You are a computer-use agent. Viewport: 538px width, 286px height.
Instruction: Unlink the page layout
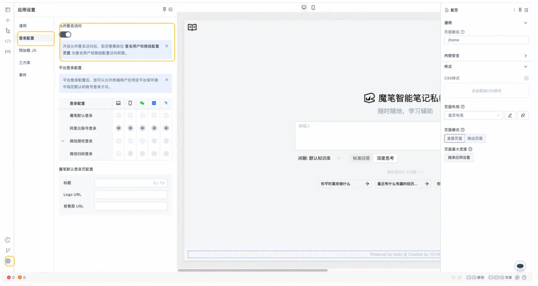click(x=523, y=115)
